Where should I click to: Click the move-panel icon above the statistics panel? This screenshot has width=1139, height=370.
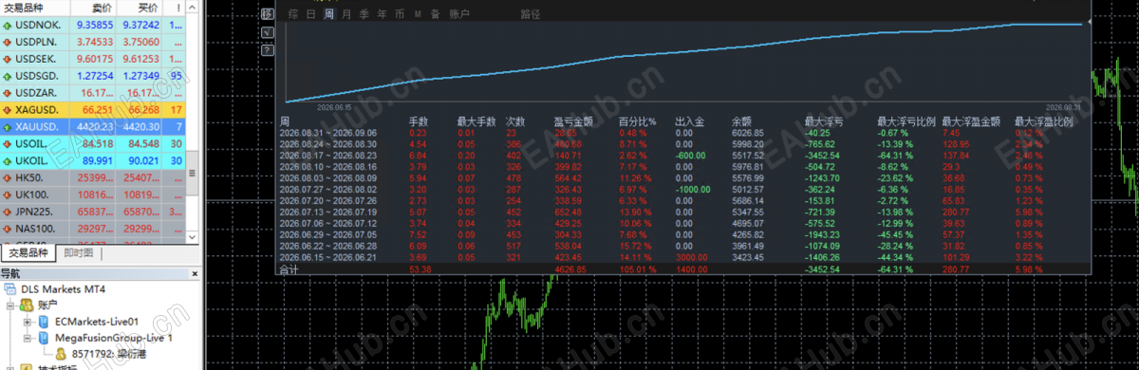point(267,14)
